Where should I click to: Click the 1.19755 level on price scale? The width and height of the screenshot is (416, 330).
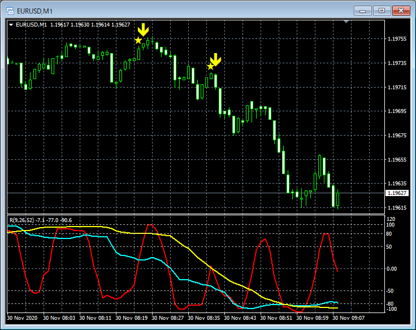tap(398, 39)
